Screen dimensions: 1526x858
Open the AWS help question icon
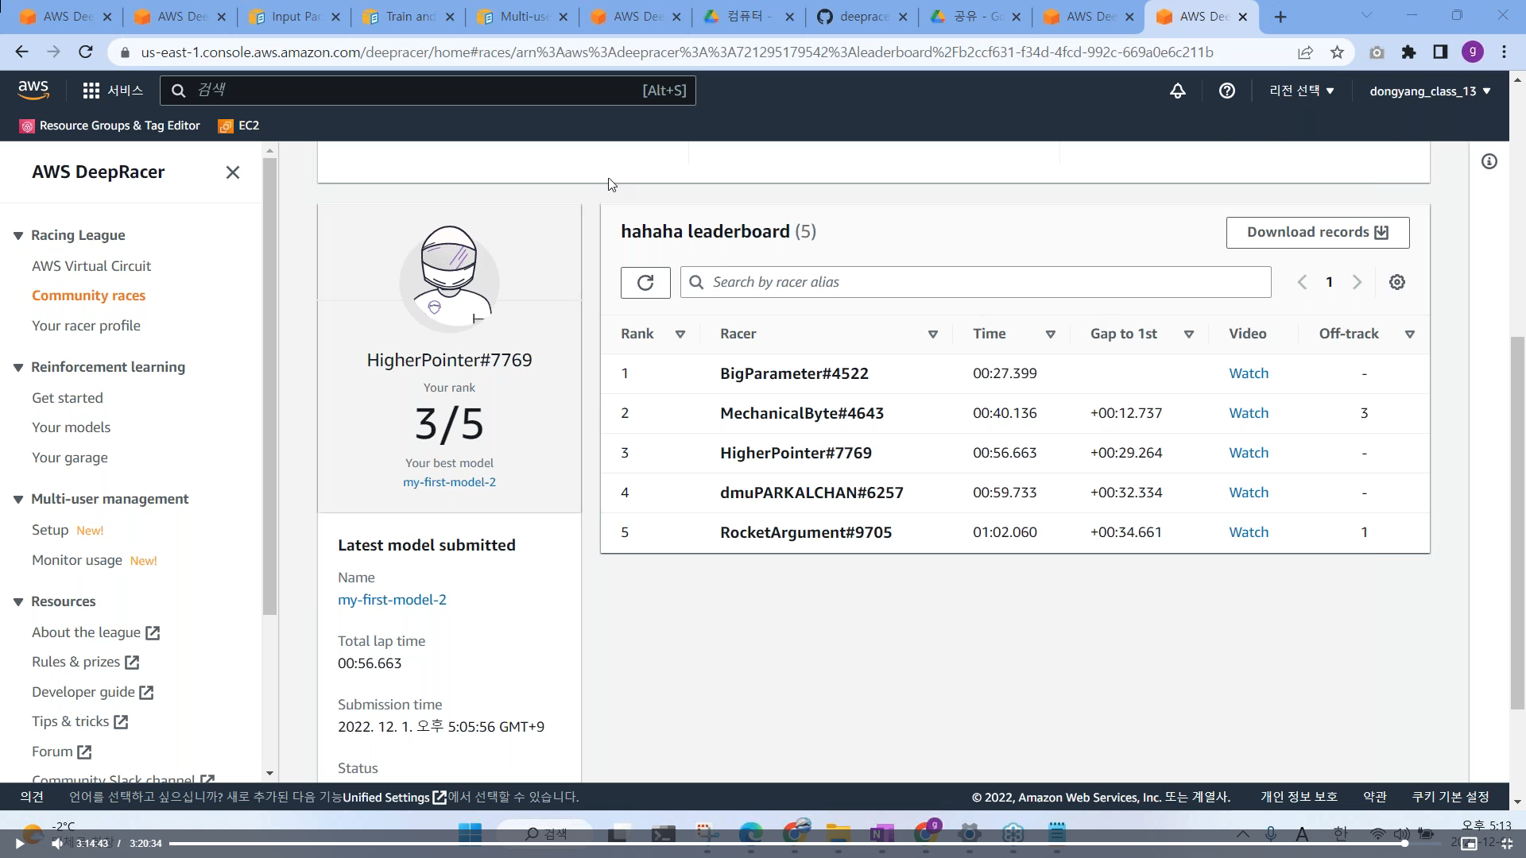tap(1226, 91)
